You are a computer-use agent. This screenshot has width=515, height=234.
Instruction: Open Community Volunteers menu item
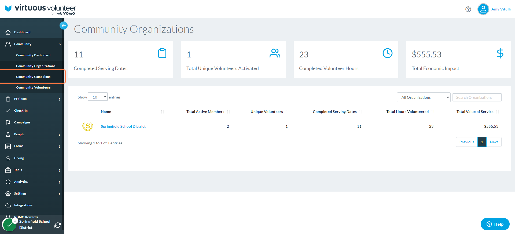(x=33, y=87)
